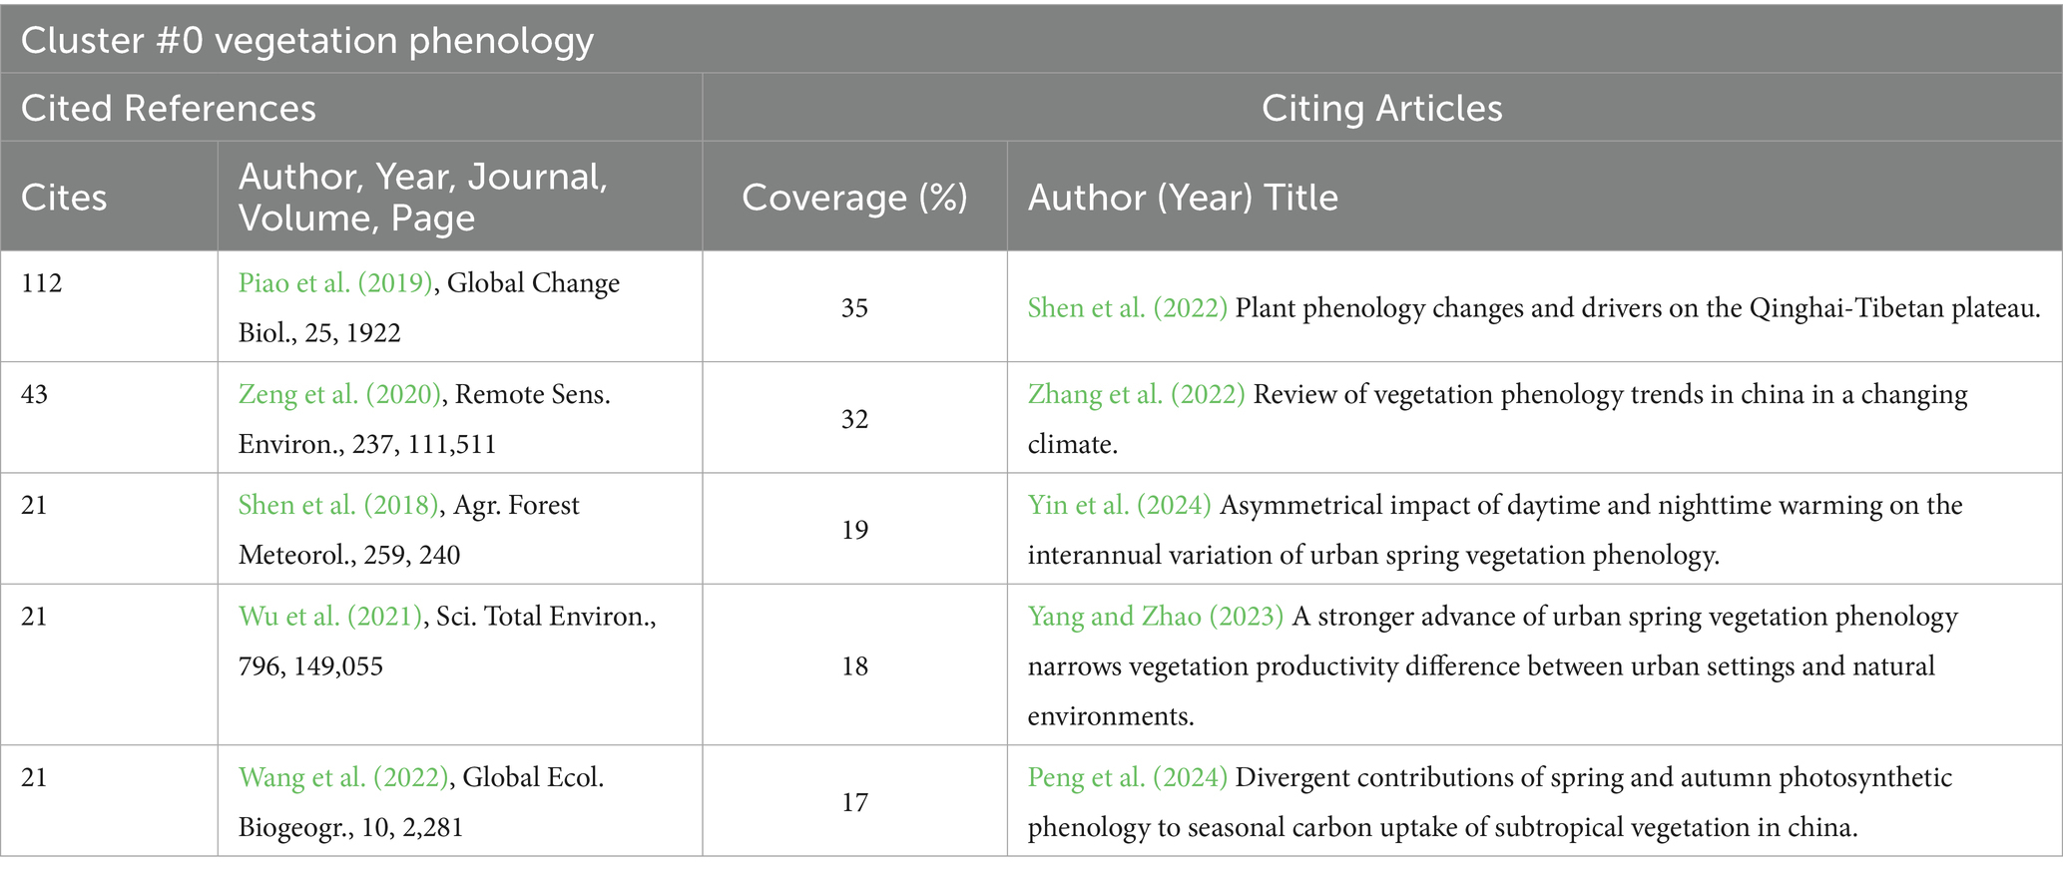Screen dimensions: 2063x874
Task: Click the Coverage (%) column header
Action: coord(854,197)
